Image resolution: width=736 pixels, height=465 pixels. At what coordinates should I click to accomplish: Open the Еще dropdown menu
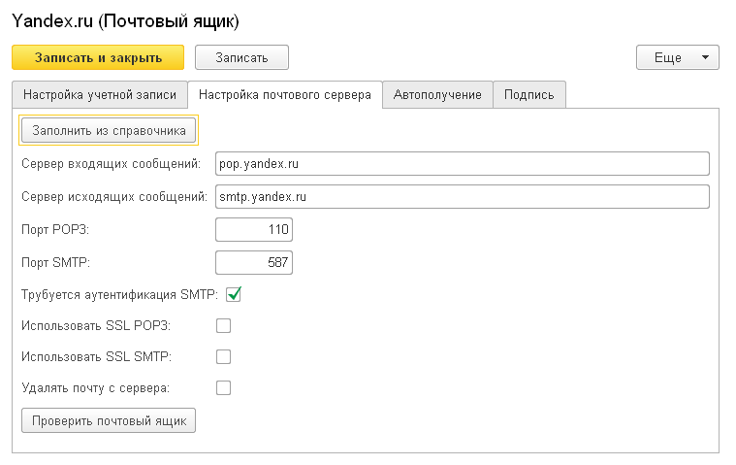(677, 57)
